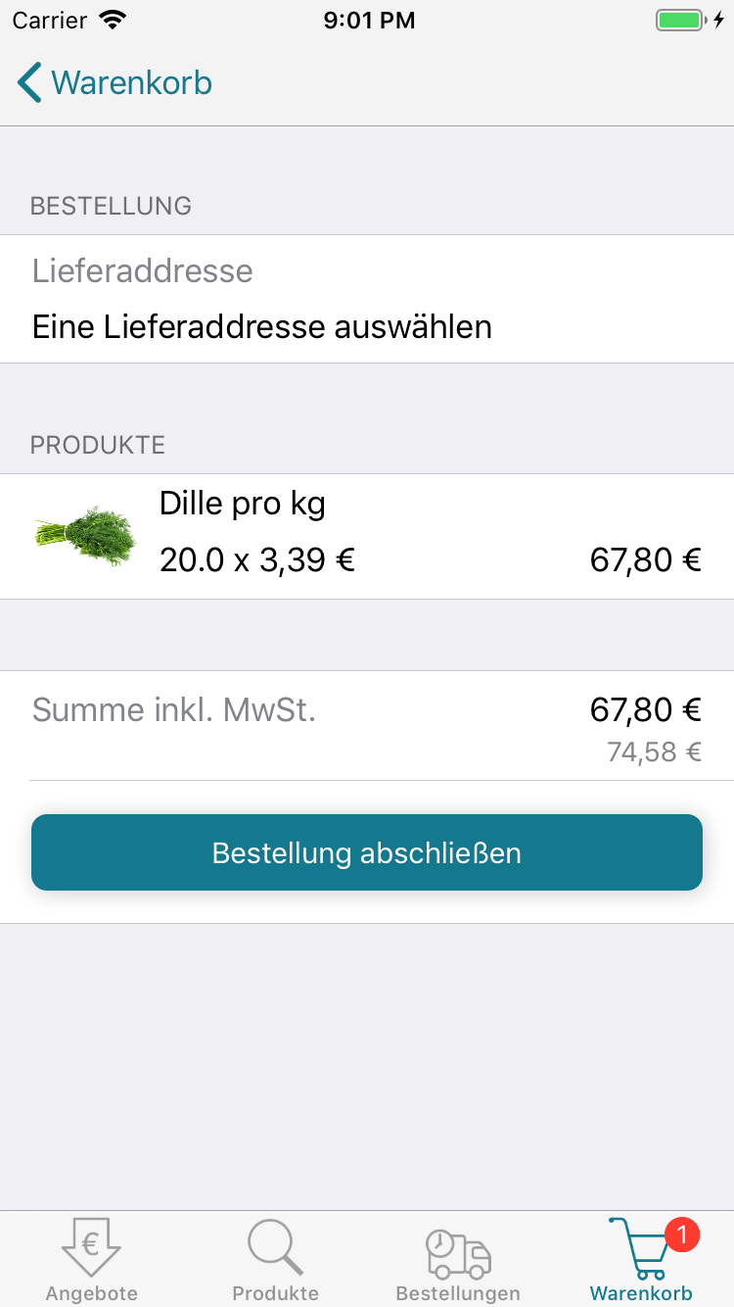Open the Dille pro kg product row
The width and height of the screenshot is (734, 1307).
pos(367,535)
